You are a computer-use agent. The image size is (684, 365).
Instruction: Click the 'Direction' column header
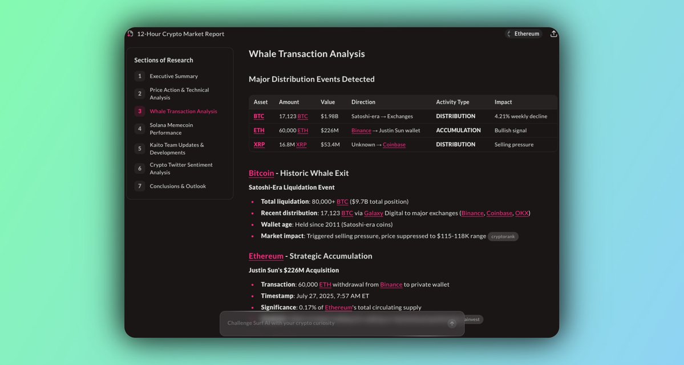pyautogui.click(x=363, y=102)
